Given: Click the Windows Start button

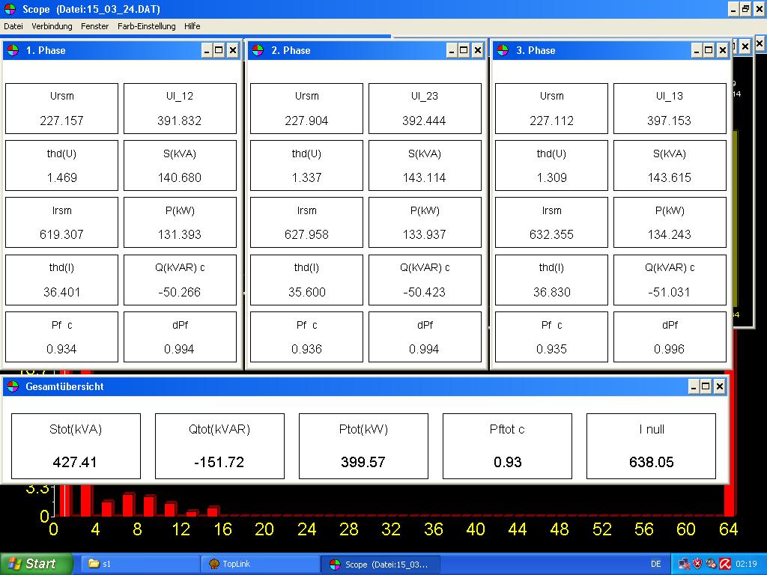Looking at the screenshot, I should pyautogui.click(x=35, y=564).
